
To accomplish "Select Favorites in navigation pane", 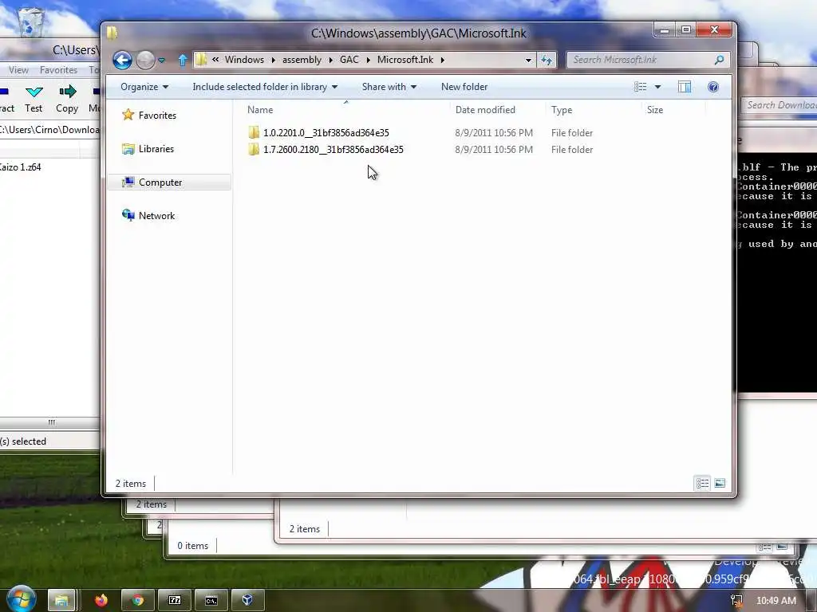I will click(149, 116).
